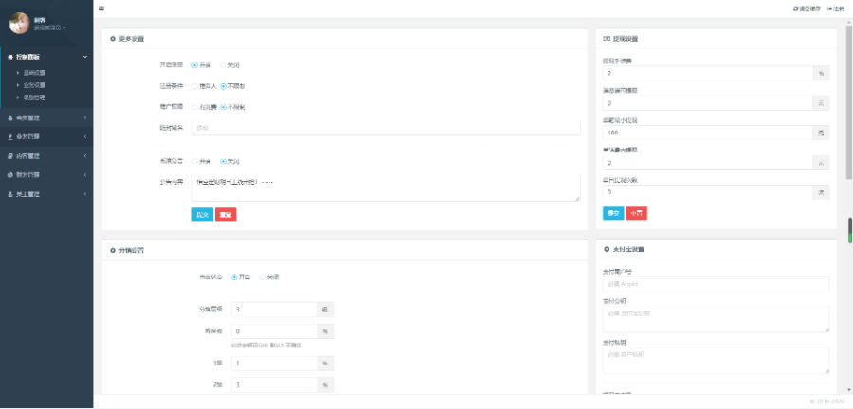Expand the member management menu chevron

pyautogui.click(x=85, y=117)
